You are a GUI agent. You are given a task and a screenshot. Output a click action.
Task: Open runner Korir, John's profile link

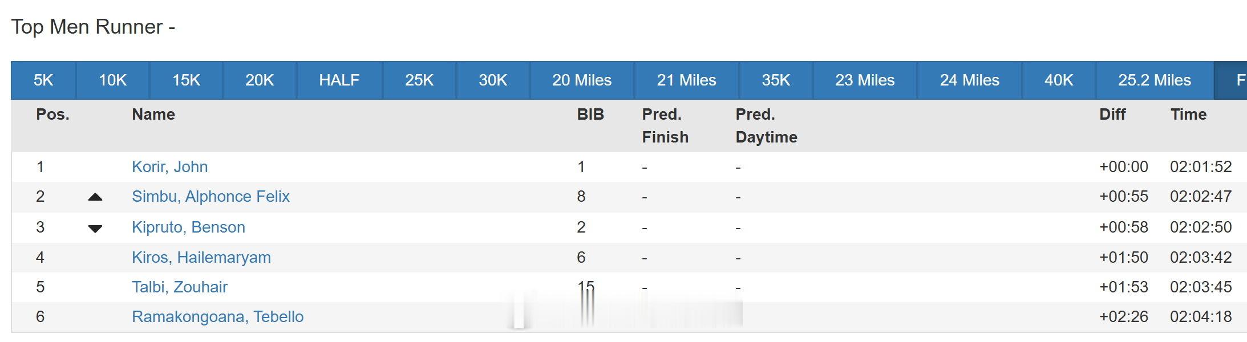click(169, 167)
